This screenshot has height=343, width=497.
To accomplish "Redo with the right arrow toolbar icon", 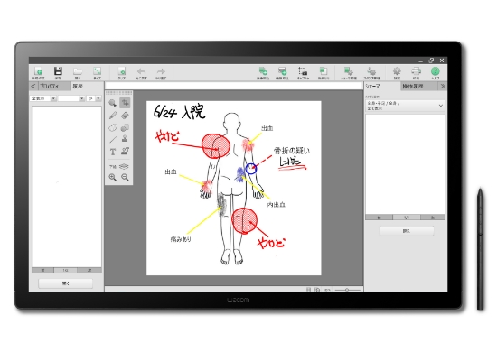I will 161,72.
